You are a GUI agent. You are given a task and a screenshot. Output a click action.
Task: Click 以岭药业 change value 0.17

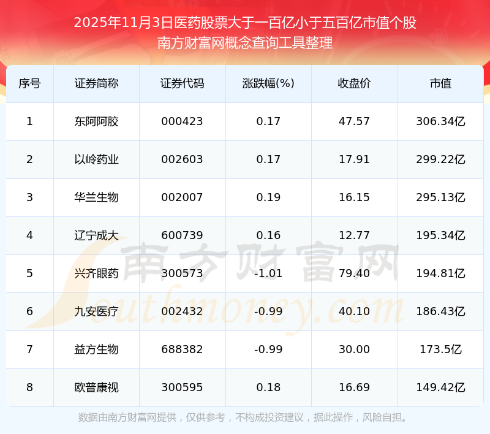268,159
